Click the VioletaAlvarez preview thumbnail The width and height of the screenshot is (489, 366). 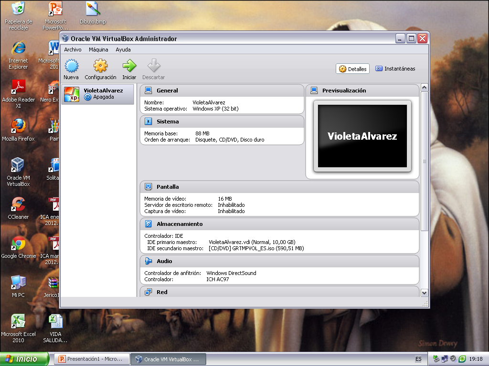point(362,136)
